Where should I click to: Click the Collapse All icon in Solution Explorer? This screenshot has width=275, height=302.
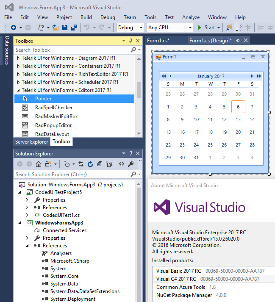coord(100,164)
